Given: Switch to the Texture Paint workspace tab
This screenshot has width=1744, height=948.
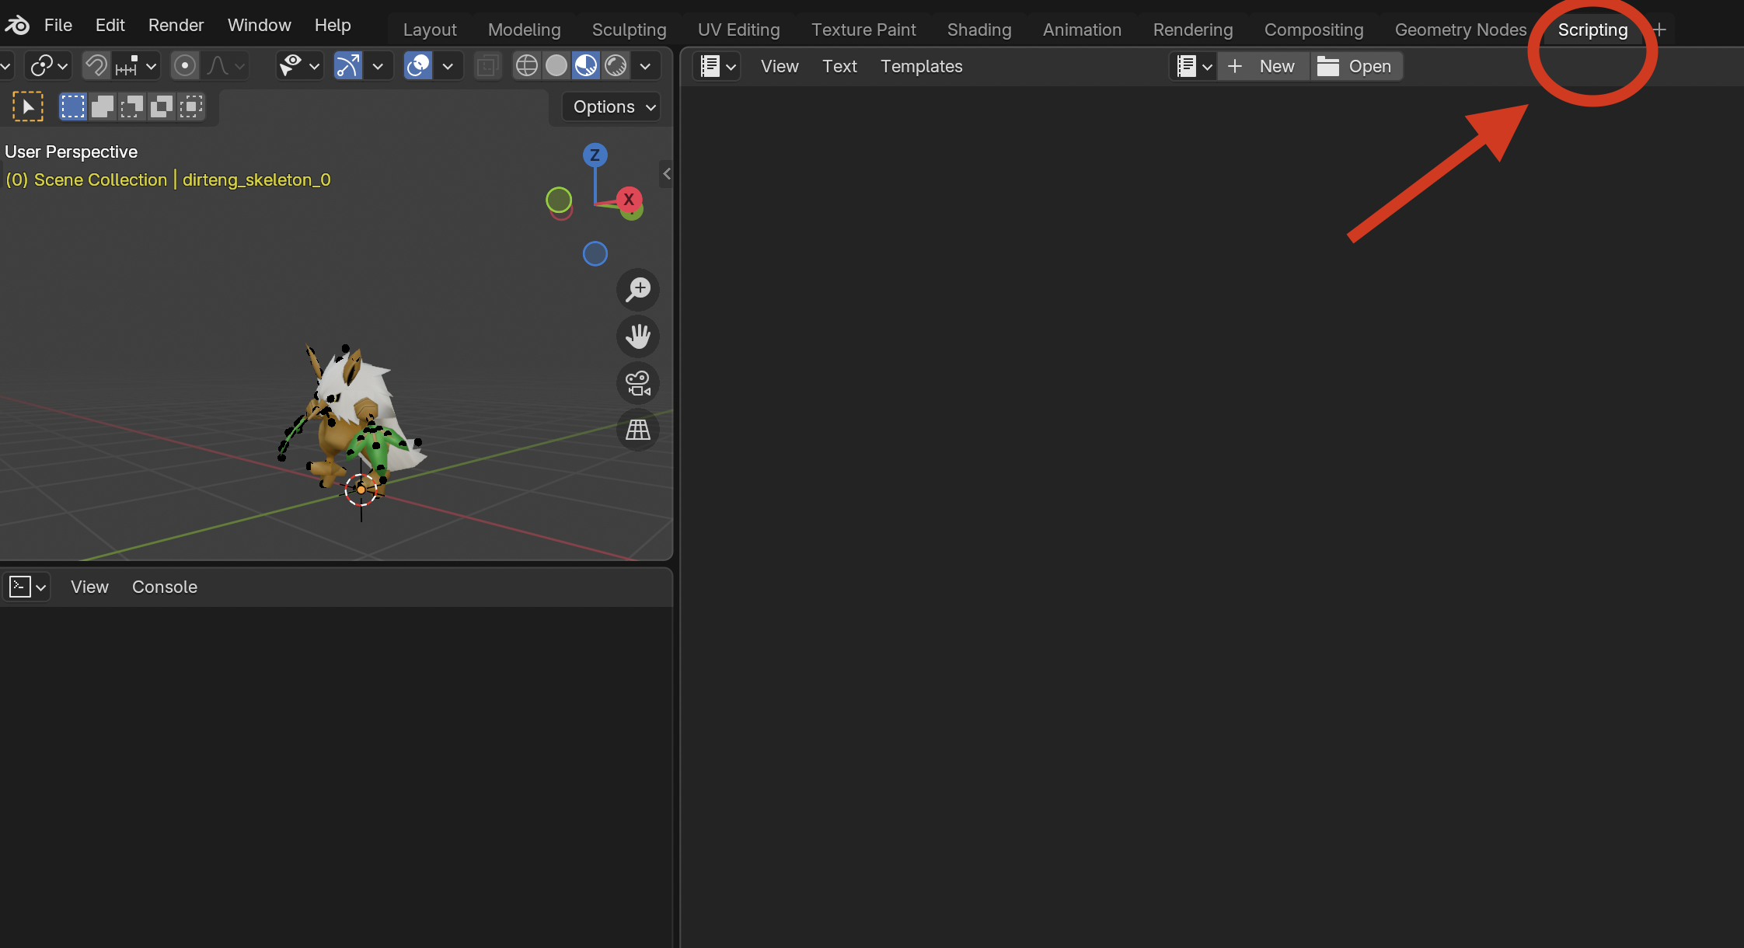Looking at the screenshot, I should pos(863,30).
